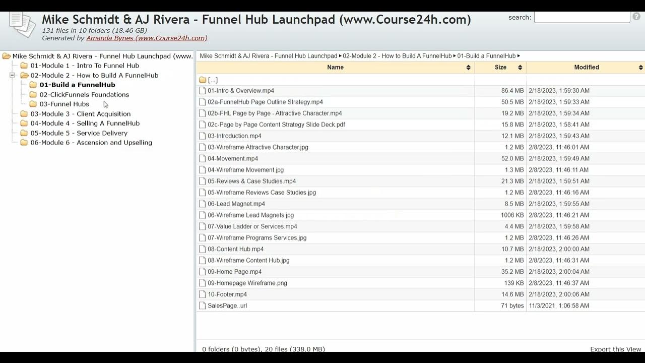Sort by the Name column header

pos(335,68)
